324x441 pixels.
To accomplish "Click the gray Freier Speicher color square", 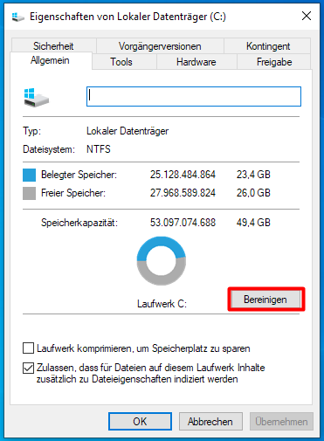I will coord(29,193).
